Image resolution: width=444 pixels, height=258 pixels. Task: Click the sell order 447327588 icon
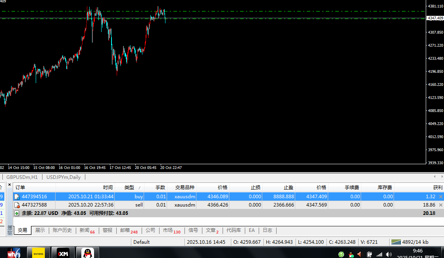17,205
